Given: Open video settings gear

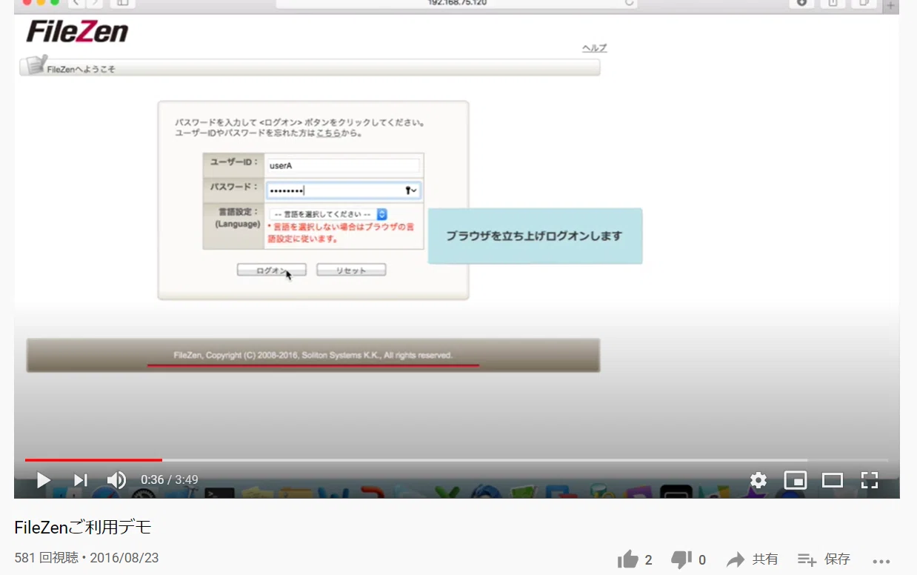Looking at the screenshot, I should [x=758, y=480].
